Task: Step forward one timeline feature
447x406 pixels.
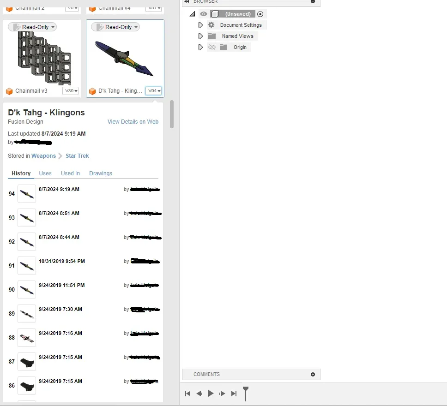Action: [222, 394]
